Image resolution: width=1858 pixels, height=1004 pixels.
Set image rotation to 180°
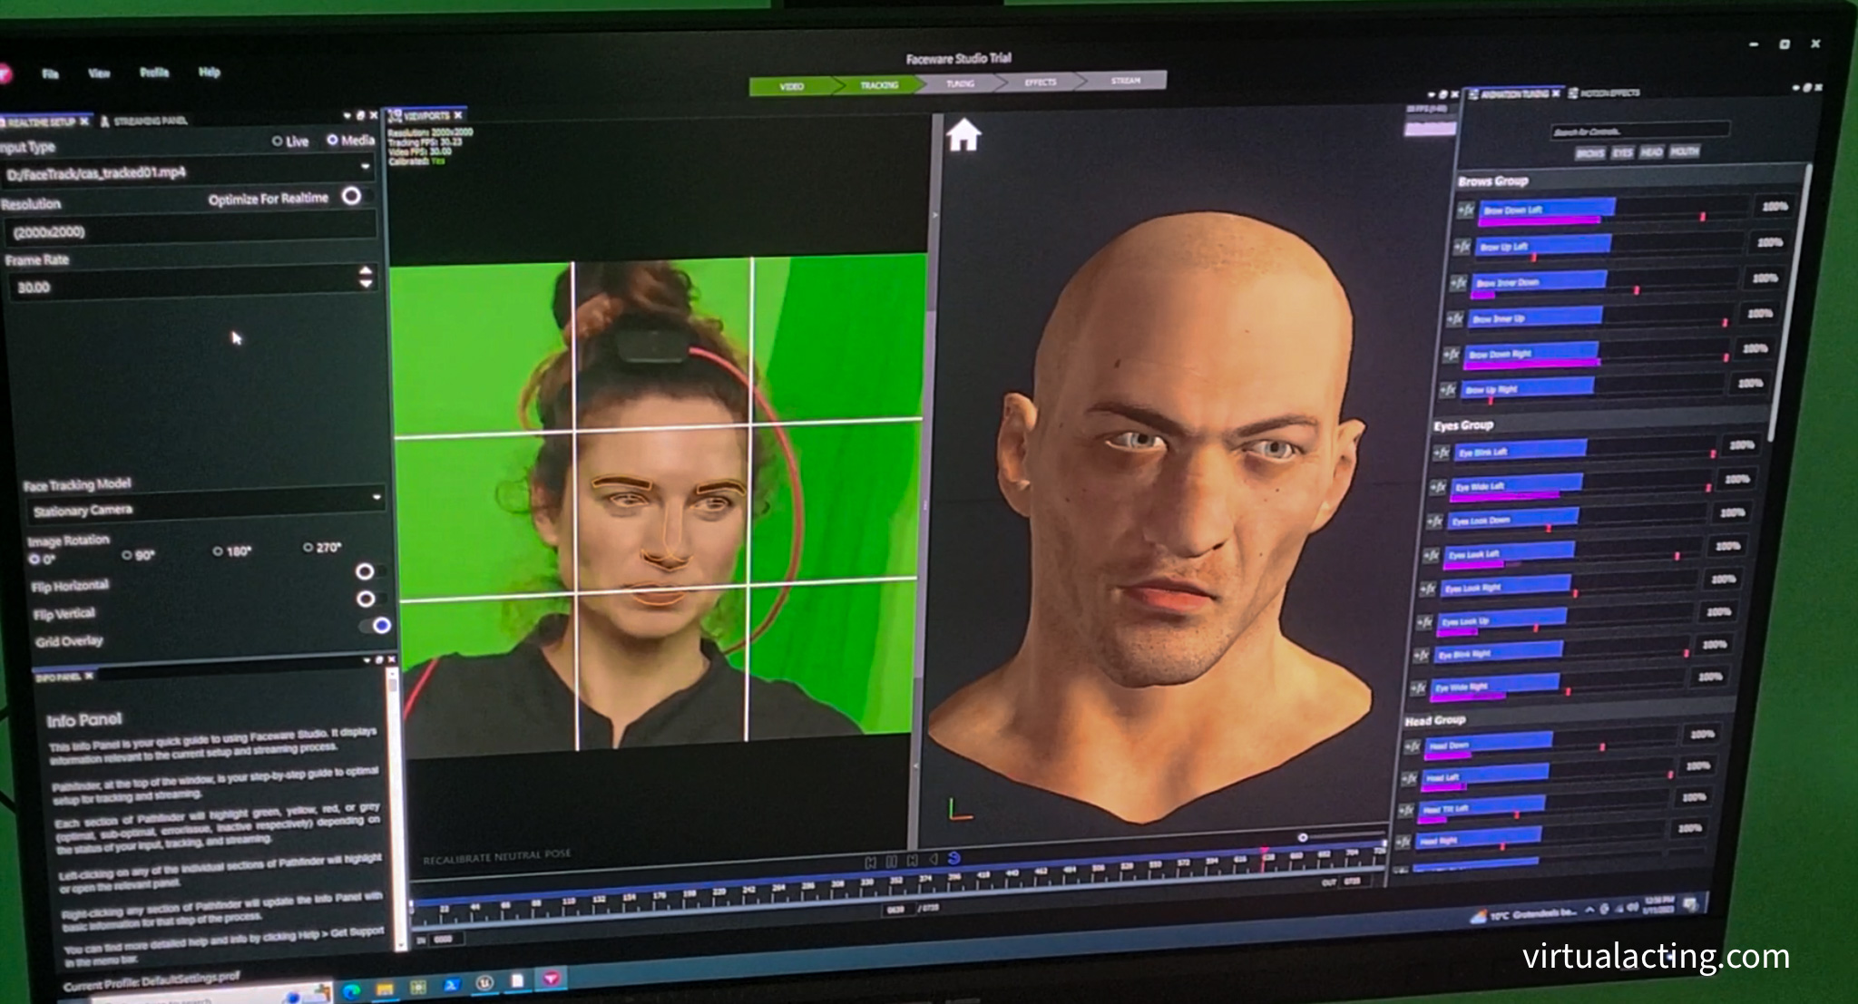coord(218,551)
